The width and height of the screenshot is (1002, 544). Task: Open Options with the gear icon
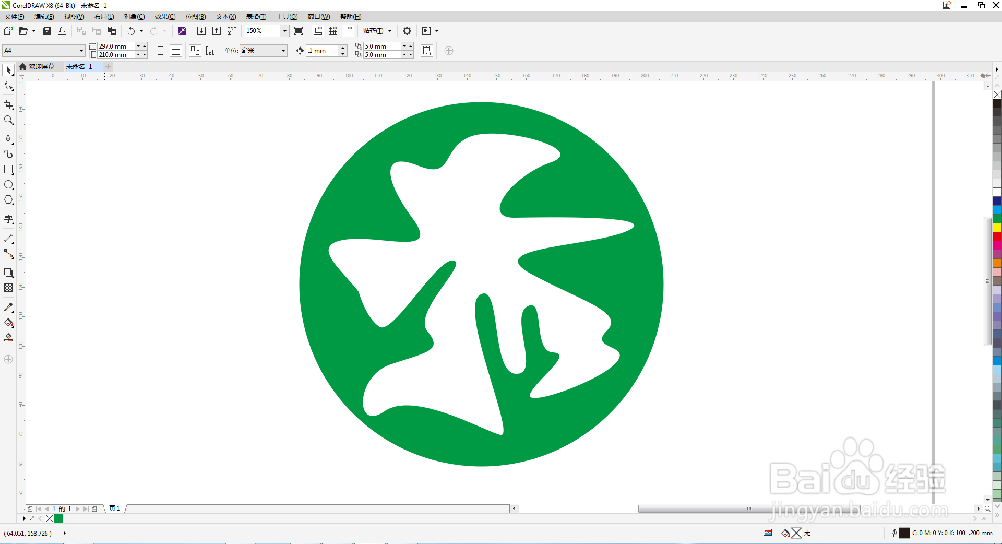coord(407,31)
